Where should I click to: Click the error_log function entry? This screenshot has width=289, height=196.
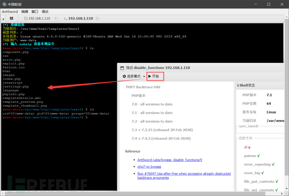click(254, 173)
